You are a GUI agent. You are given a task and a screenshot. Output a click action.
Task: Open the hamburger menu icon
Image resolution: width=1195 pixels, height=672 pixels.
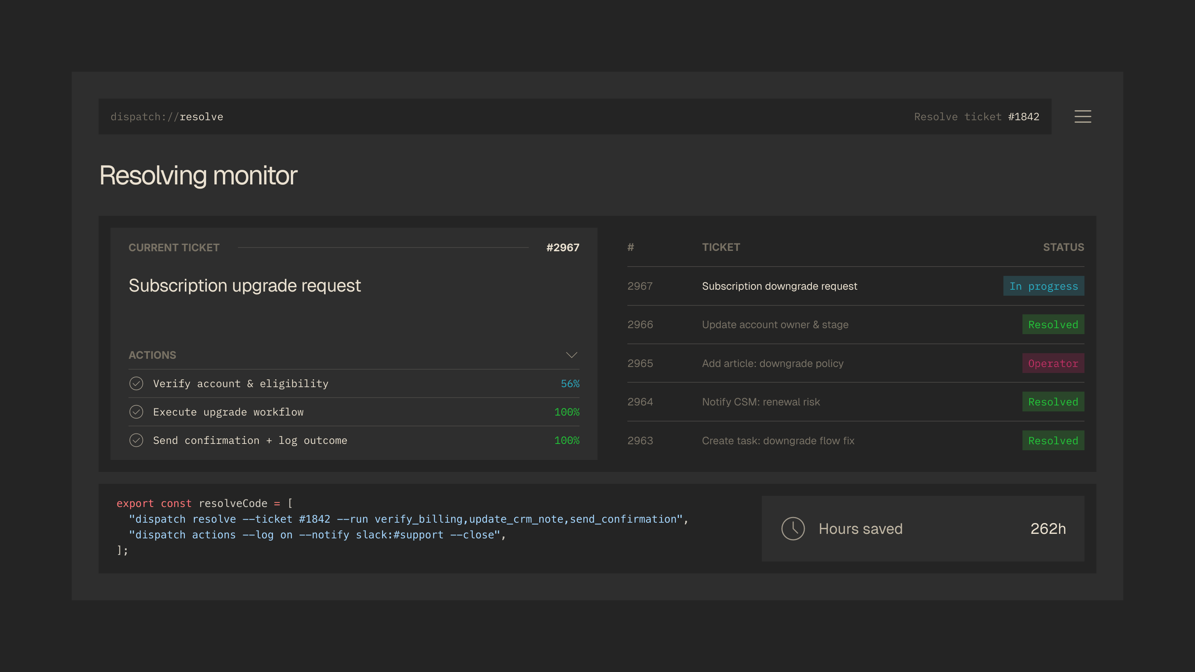coord(1082,116)
